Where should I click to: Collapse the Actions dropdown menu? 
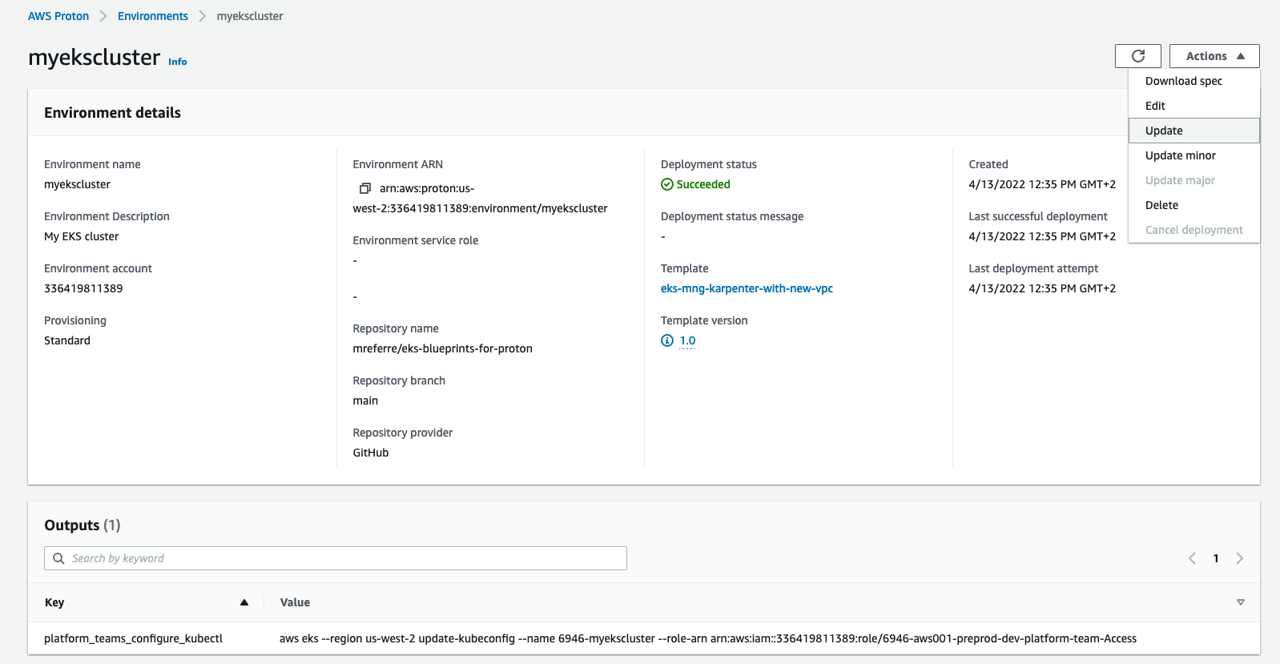click(x=1214, y=56)
